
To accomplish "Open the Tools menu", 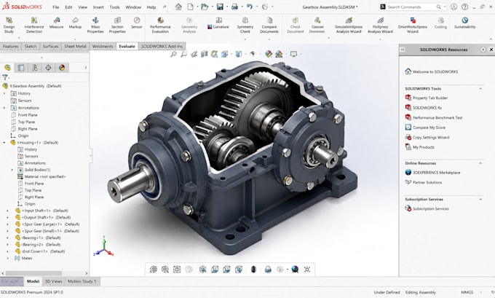I will tap(114, 7).
